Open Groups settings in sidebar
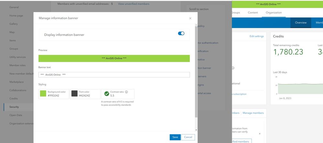 [14, 49]
